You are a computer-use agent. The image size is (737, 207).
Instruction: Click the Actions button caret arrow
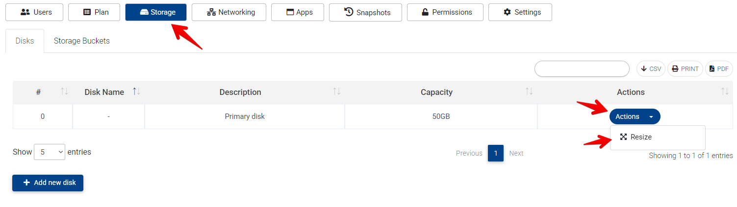click(651, 117)
